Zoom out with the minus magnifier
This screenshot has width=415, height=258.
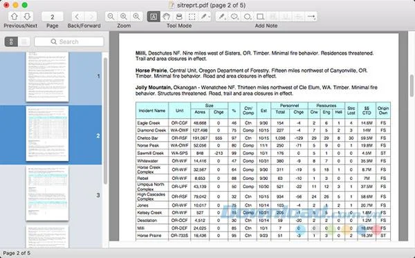click(x=111, y=17)
